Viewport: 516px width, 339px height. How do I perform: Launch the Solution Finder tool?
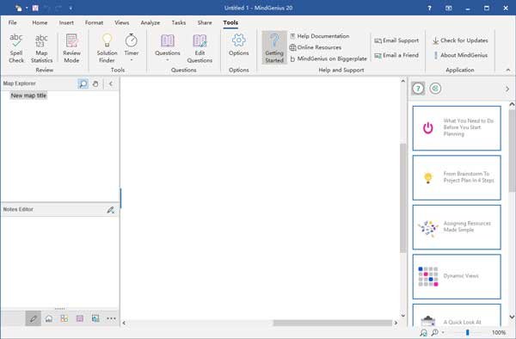tap(107, 48)
